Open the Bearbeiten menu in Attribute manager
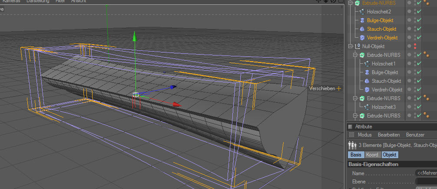Viewport: 437px width, 189px height. click(389, 135)
